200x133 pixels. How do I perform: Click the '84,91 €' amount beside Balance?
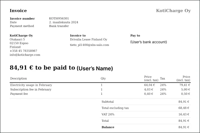point(184,127)
